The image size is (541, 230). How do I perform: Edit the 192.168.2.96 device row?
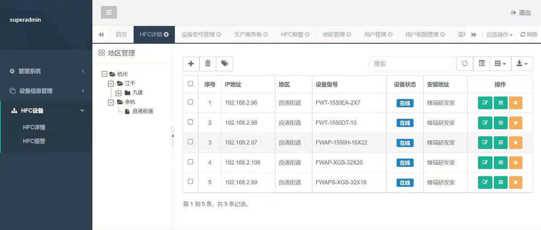click(x=485, y=103)
